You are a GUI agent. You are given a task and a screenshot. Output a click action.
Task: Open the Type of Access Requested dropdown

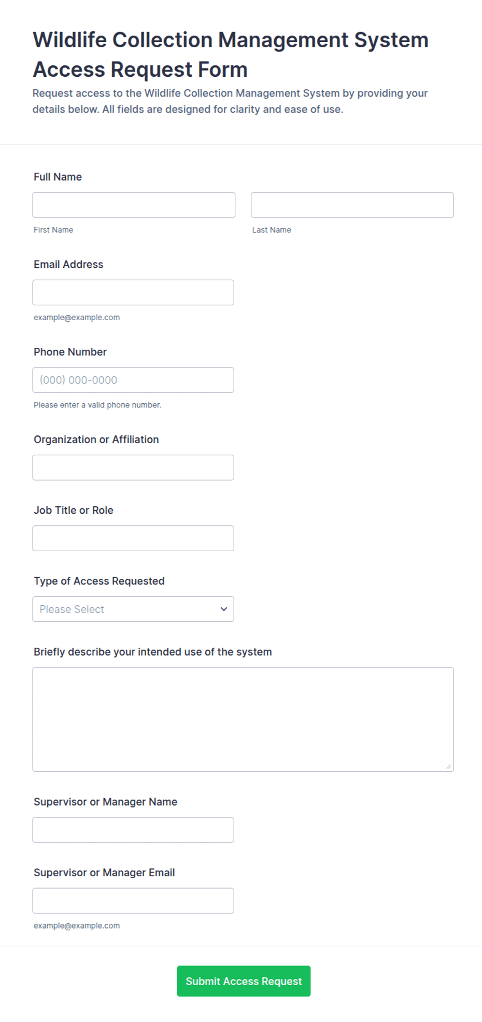[x=133, y=609]
